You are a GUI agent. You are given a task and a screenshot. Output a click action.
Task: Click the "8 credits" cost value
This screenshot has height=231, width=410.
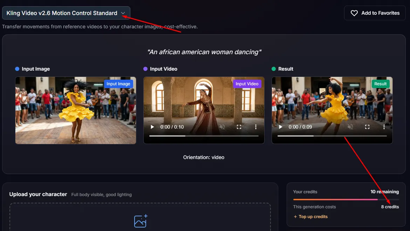click(x=390, y=207)
